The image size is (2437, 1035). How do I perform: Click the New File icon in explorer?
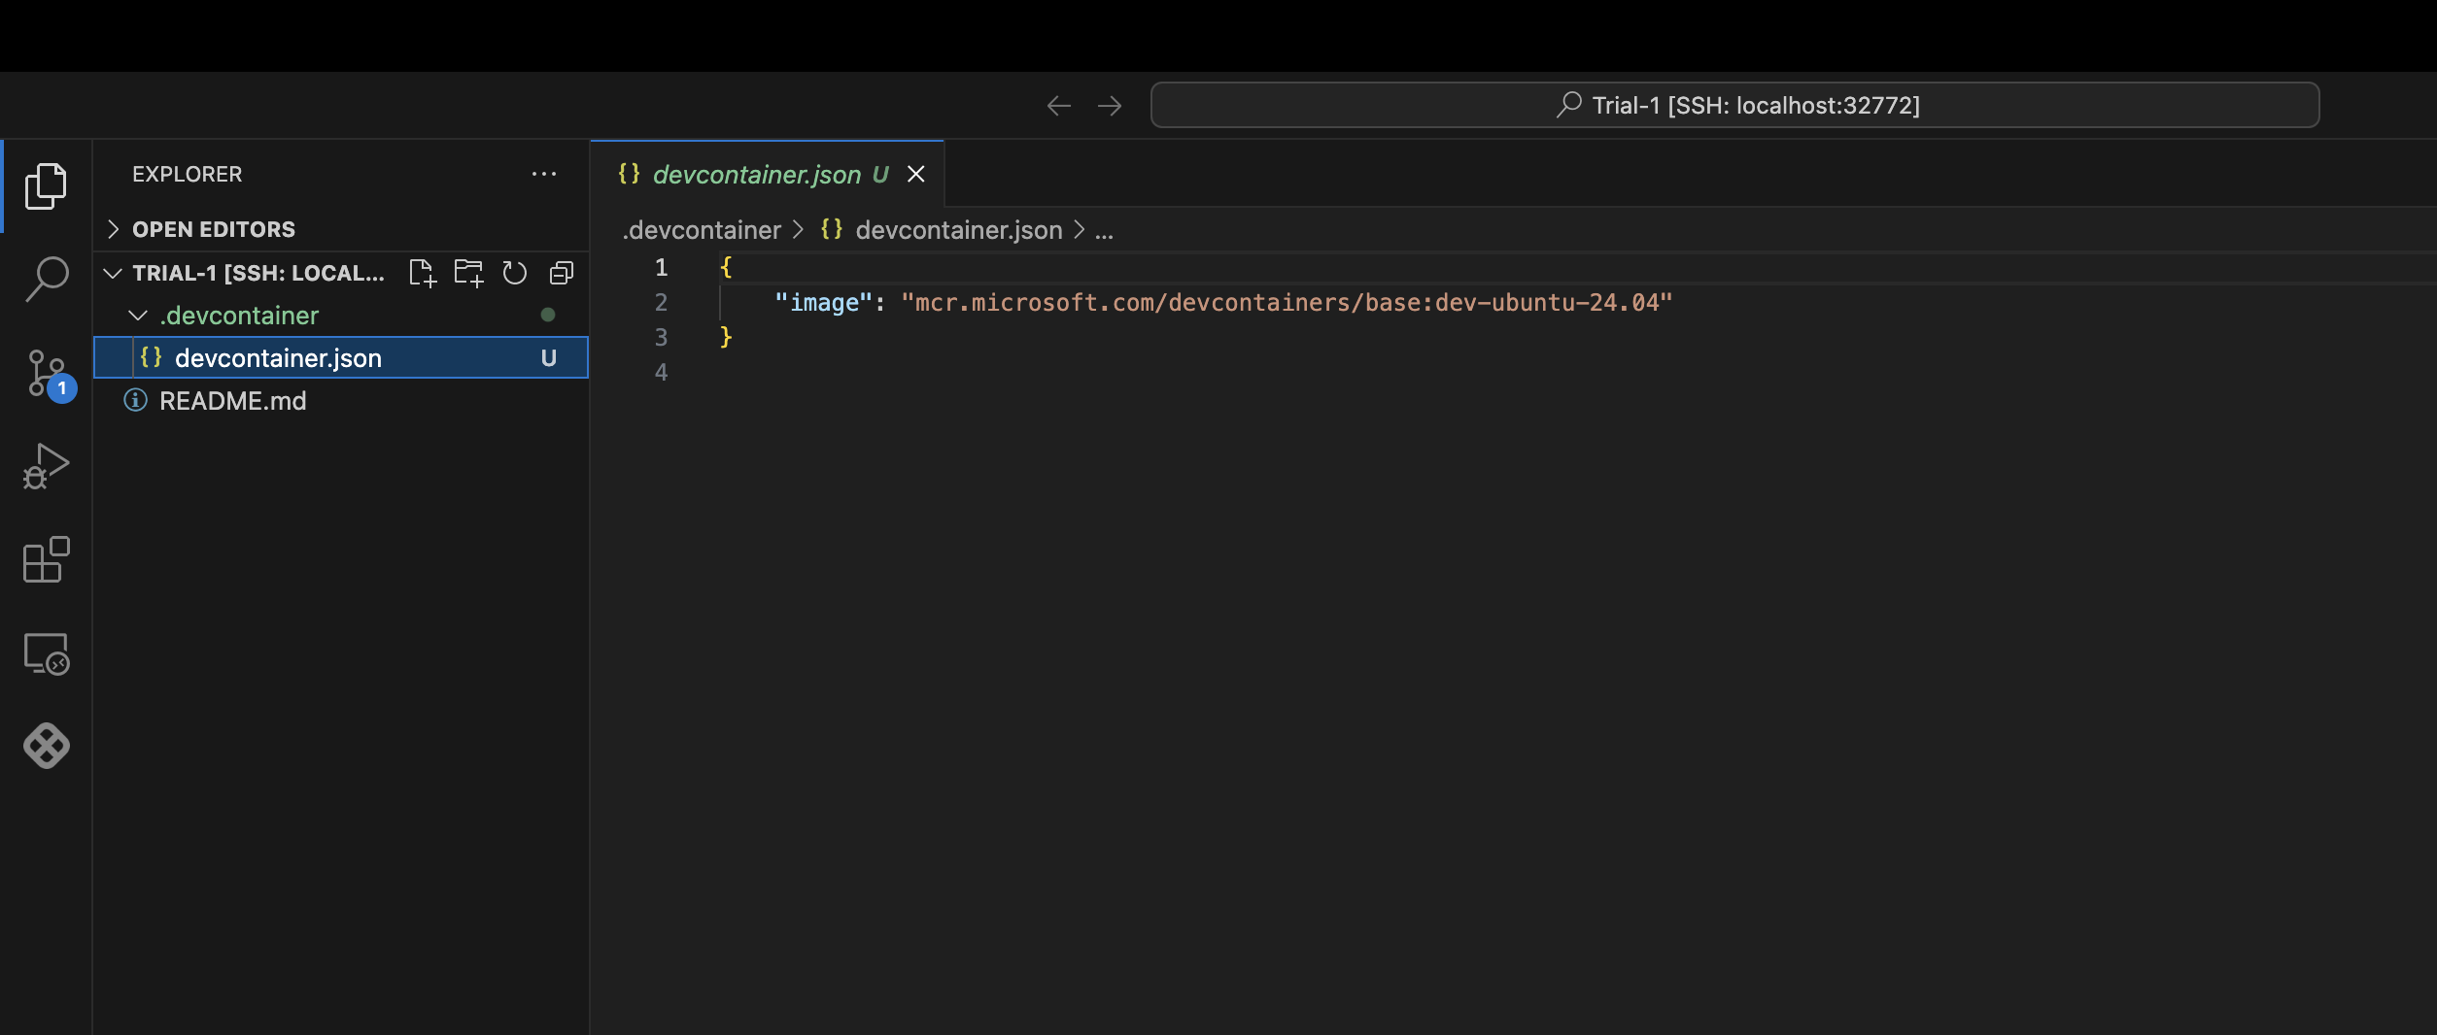pos(422,273)
